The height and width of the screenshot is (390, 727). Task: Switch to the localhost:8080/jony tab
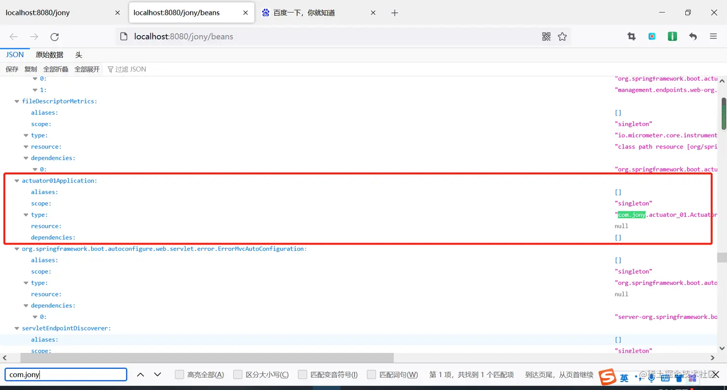pos(63,13)
